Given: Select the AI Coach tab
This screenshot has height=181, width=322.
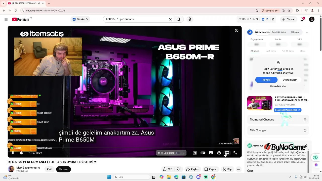Looking at the screenshot, I should 295,32.
